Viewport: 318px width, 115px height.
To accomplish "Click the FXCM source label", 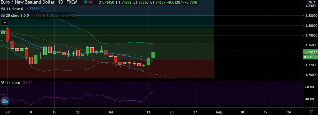I will [x=72, y=2].
